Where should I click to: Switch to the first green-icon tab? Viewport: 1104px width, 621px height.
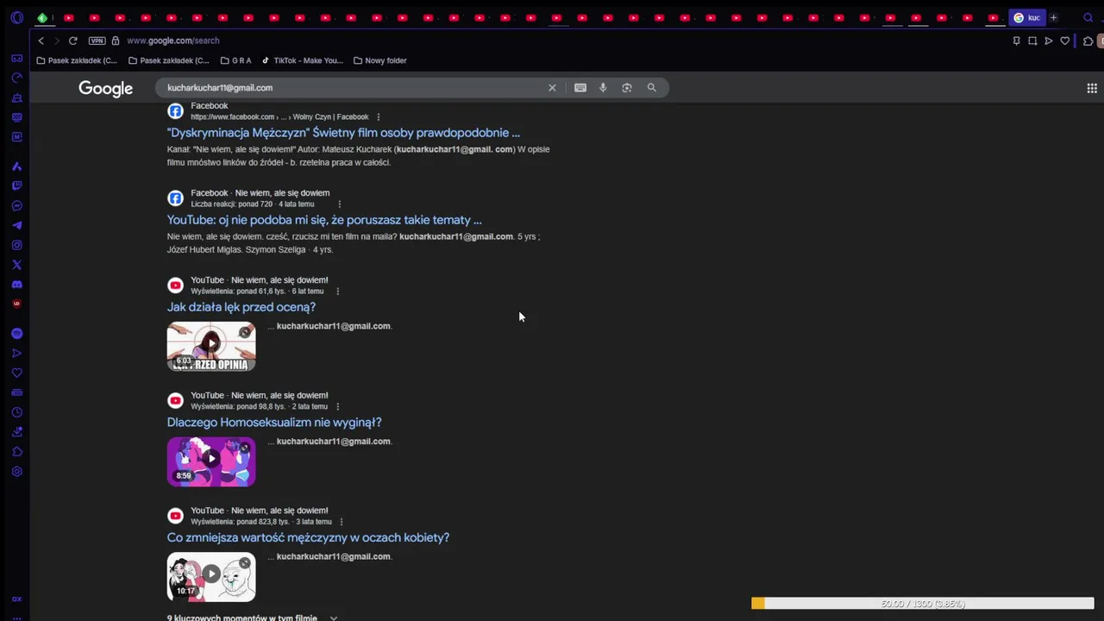click(x=42, y=17)
